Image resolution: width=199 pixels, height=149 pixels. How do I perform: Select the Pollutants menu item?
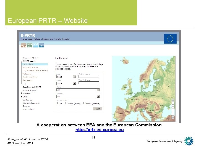point(27,74)
